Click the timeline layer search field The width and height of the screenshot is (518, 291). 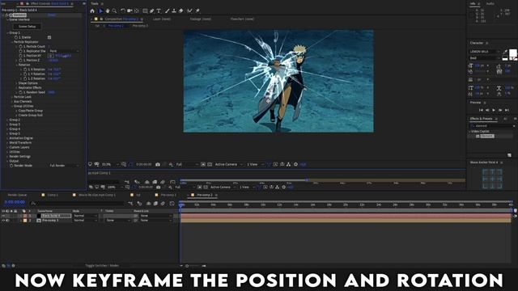tap(78, 204)
